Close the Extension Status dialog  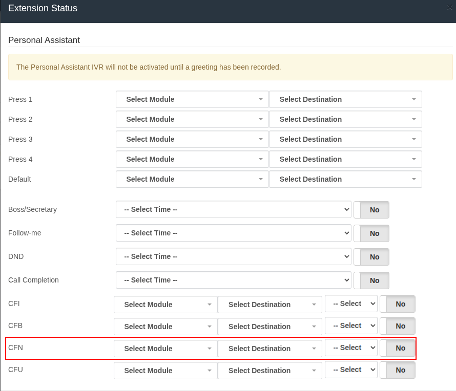point(450,7)
